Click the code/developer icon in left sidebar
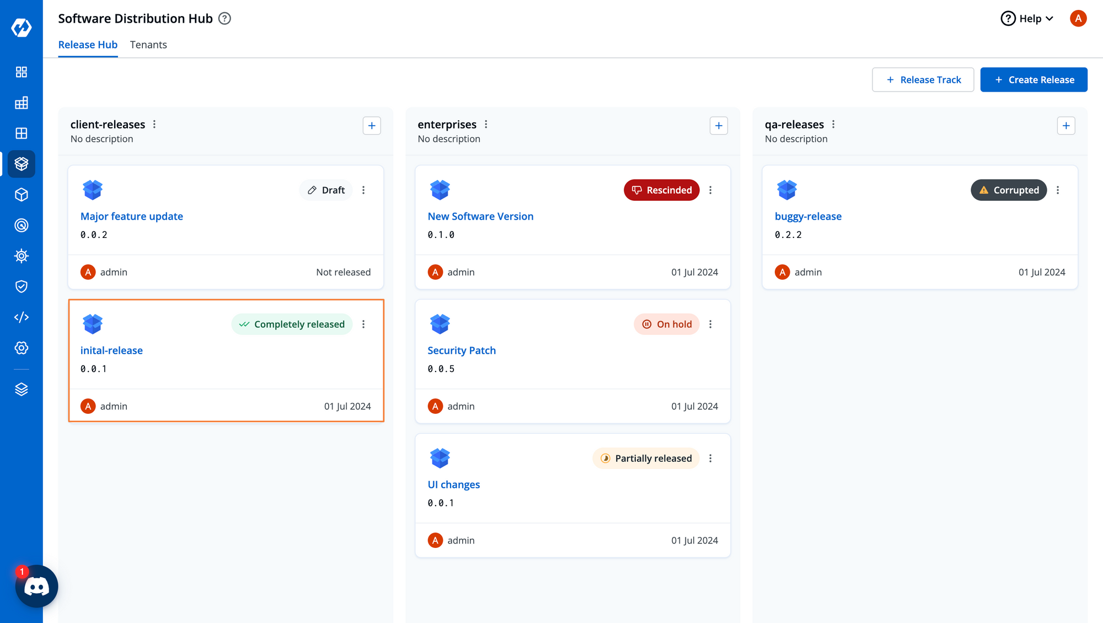Screen dimensions: 1103x623 21,317
